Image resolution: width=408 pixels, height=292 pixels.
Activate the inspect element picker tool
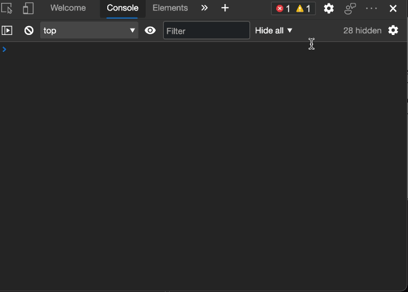point(7,8)
